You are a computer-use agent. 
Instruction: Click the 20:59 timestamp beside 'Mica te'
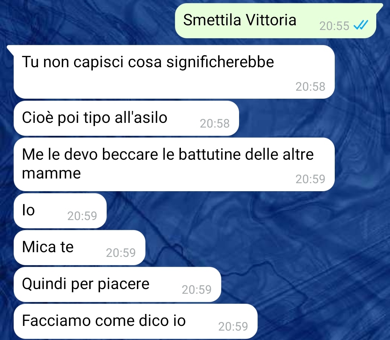121,253
